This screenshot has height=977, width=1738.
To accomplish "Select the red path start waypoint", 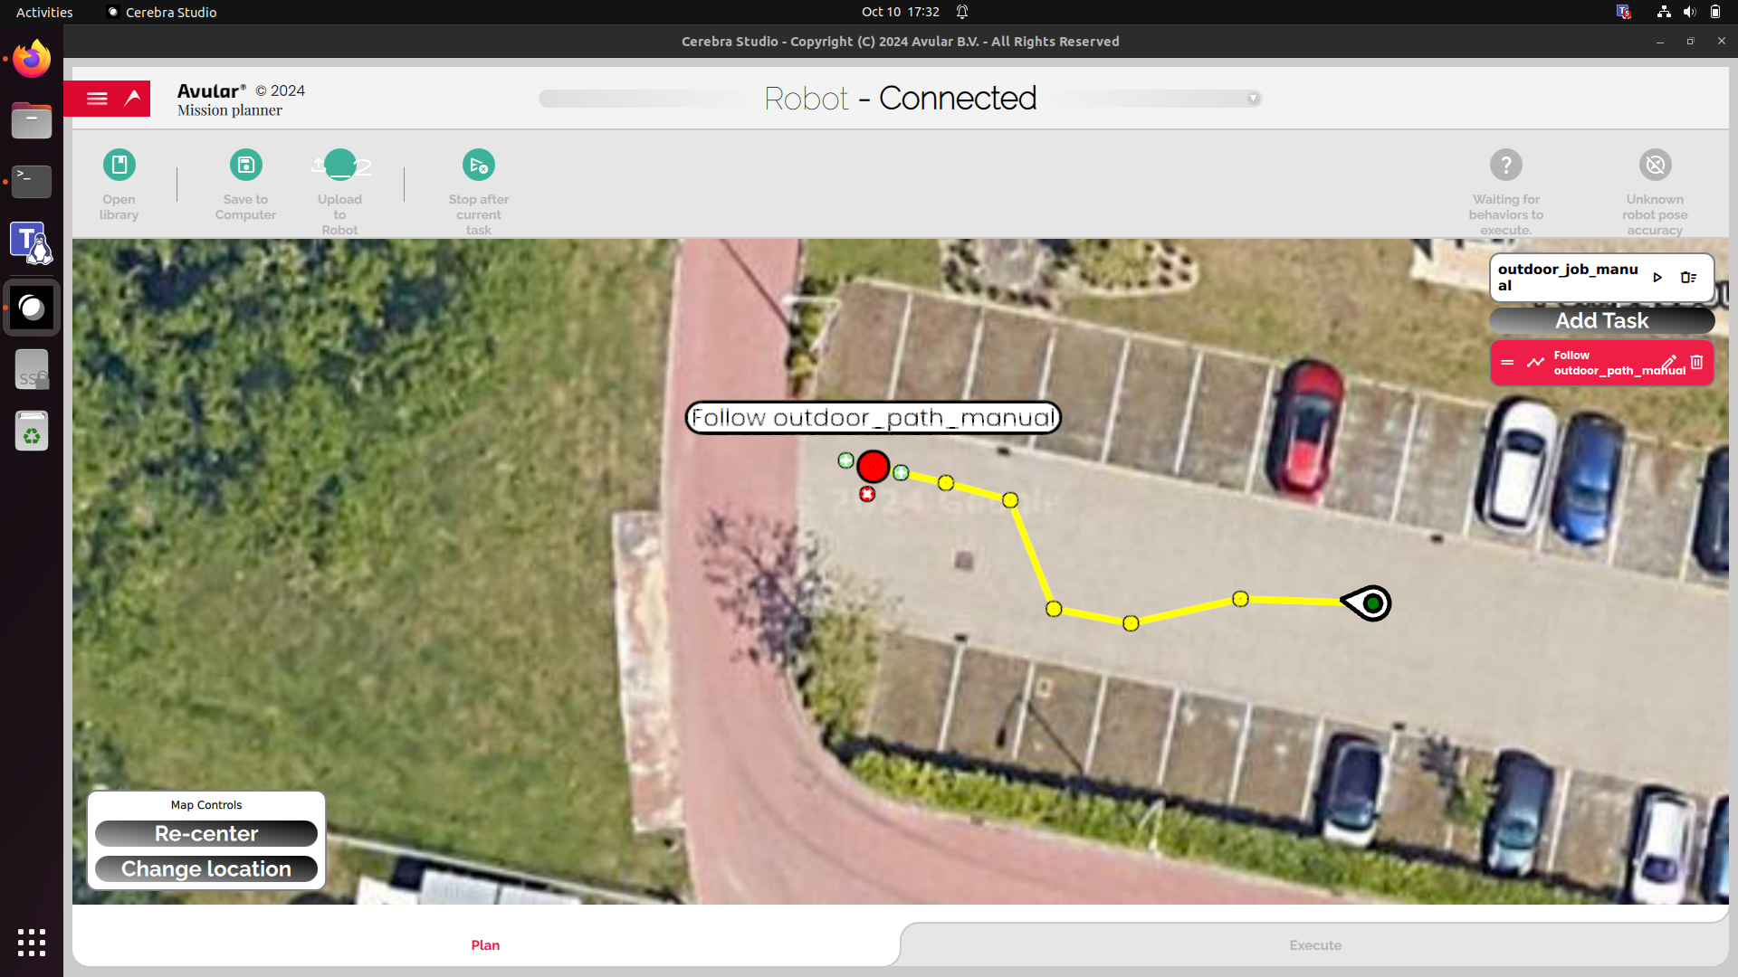I will click(873, 467).
